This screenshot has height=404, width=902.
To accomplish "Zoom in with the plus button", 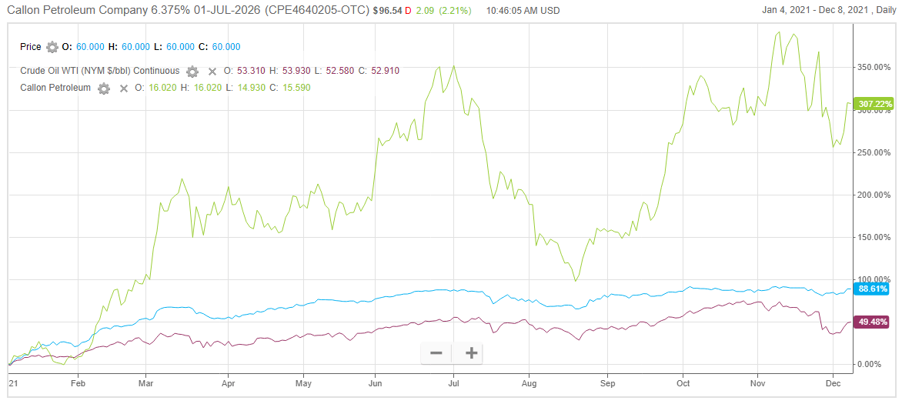I will click(x=472, y=352).
